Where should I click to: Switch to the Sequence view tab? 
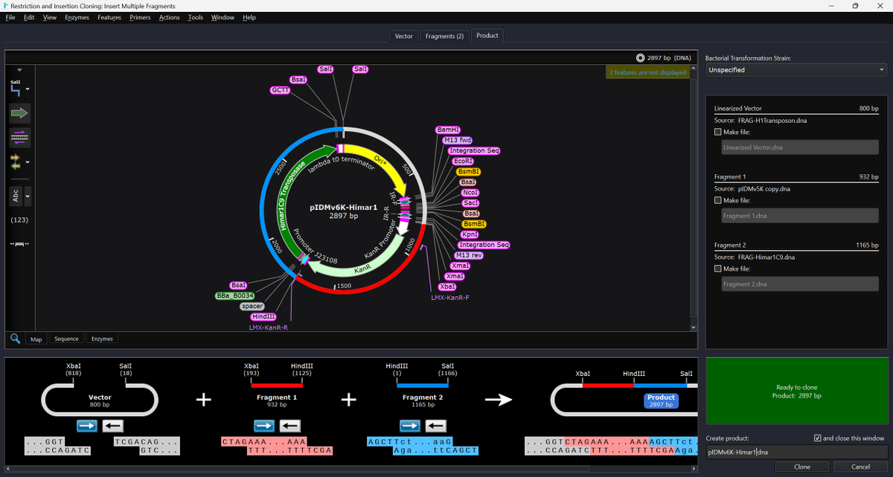(x=66, y=339)
